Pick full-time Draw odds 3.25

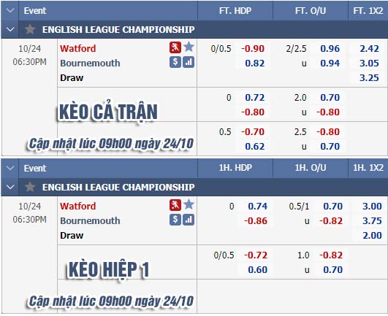pyautogui.click(x=369, y=78)
